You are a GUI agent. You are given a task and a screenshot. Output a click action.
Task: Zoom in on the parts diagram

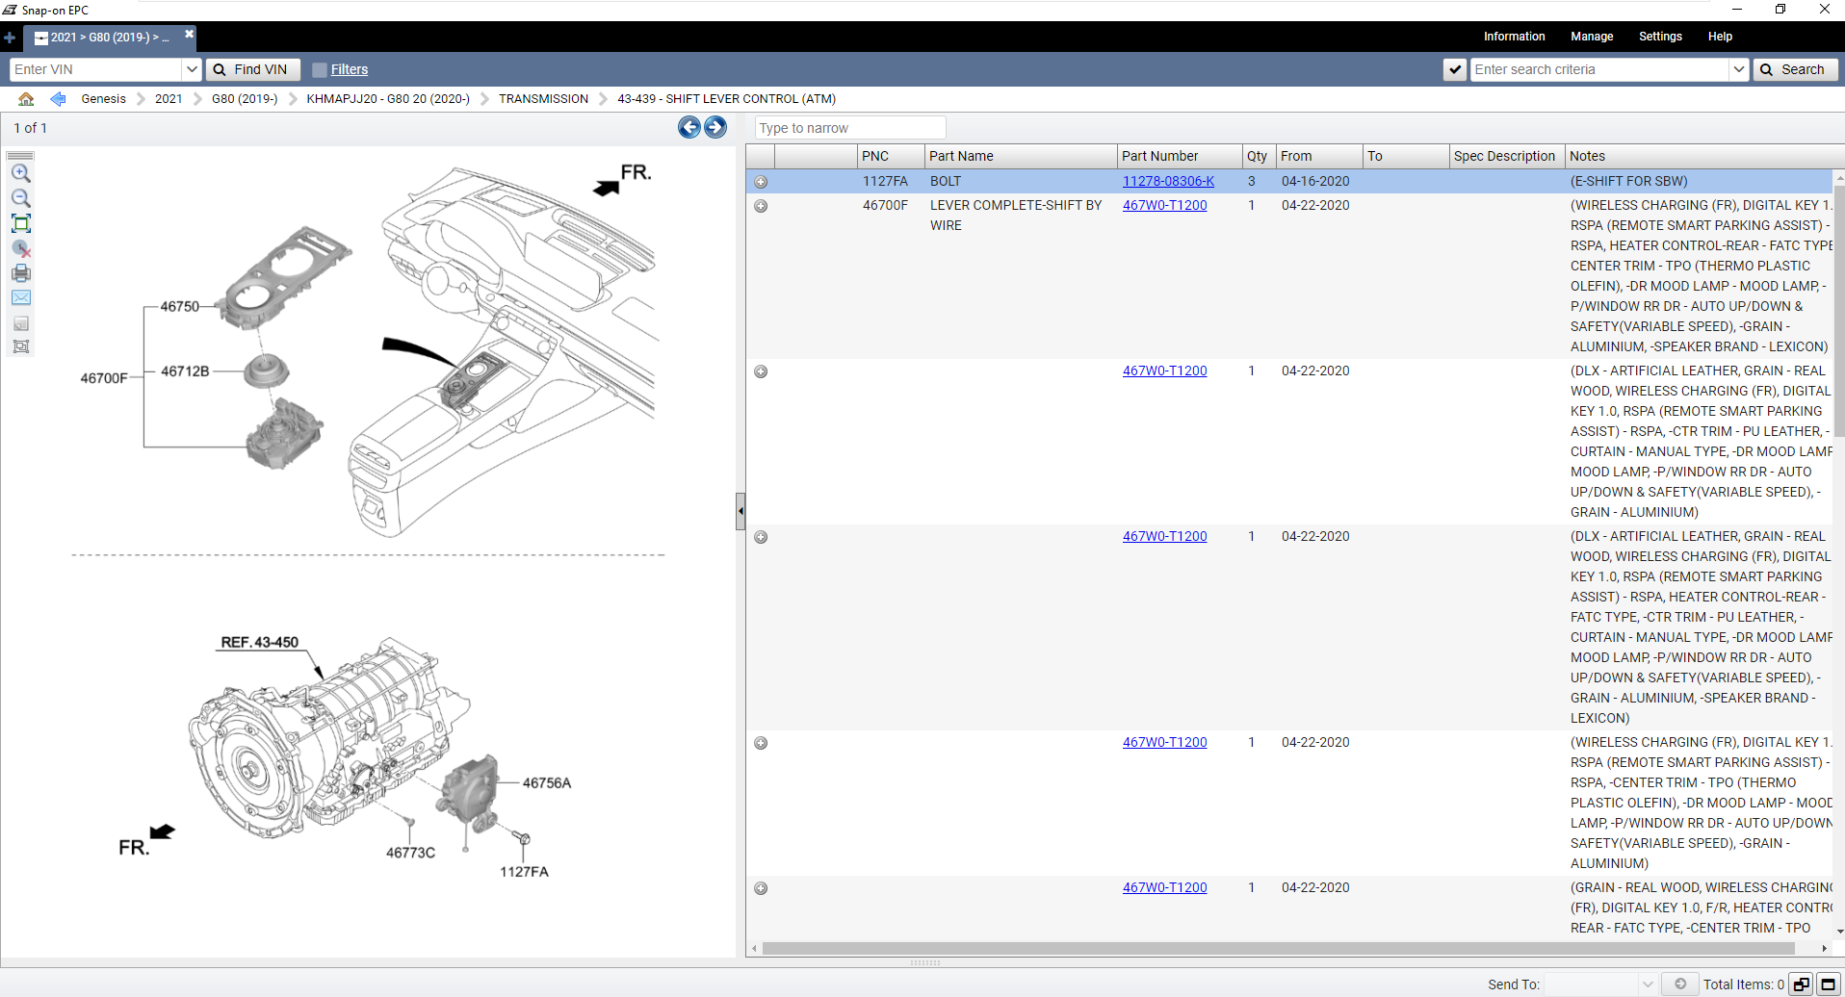20,173
